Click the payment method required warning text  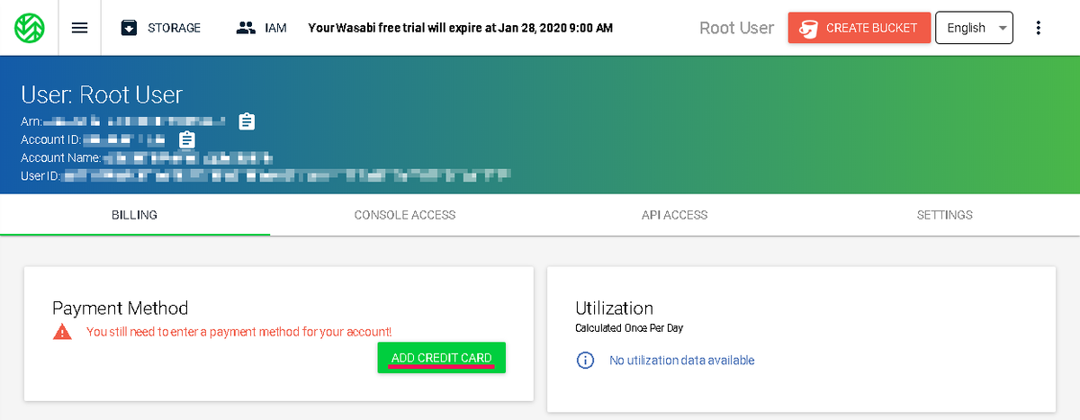239,332
